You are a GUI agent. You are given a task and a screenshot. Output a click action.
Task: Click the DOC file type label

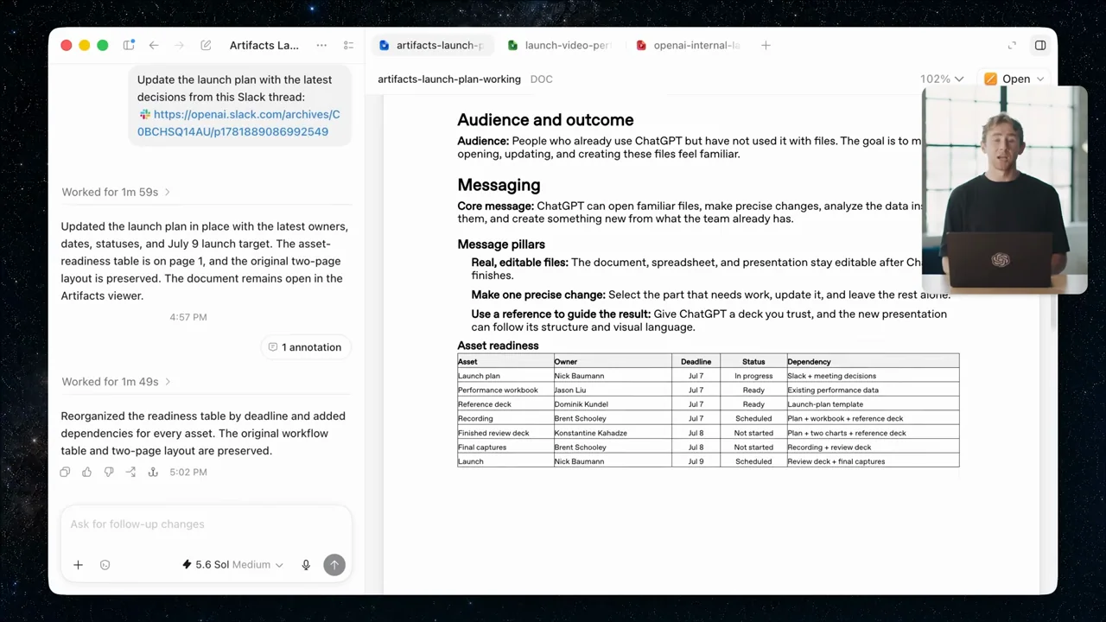[x=541, y=79]
